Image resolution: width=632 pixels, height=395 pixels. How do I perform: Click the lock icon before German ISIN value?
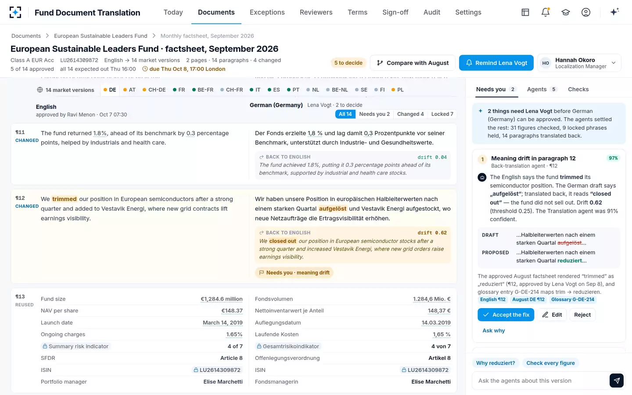(x=404, y=370)
